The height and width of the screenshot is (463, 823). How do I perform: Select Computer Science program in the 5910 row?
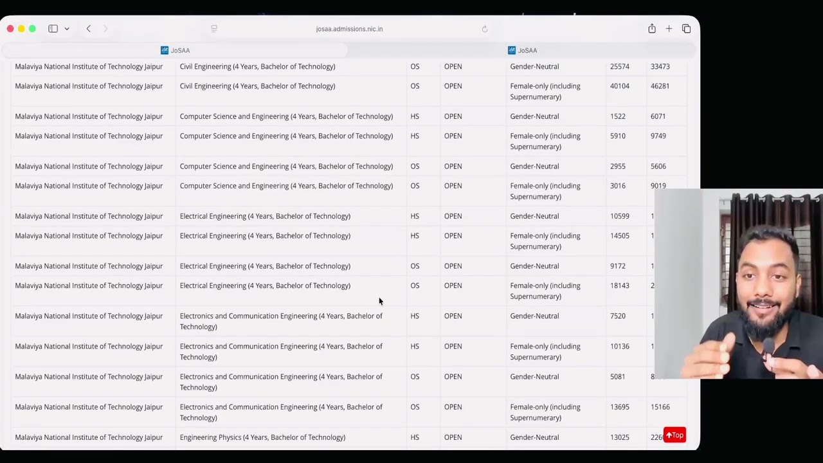click(286, 136)
